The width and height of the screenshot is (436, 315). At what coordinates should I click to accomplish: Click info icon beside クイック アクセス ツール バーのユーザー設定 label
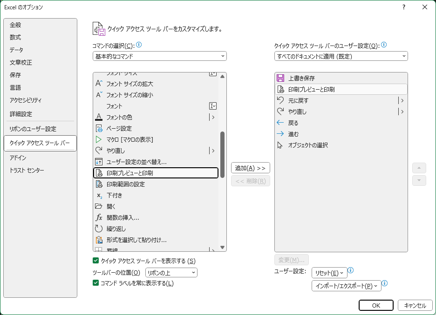tap(384, 45)
